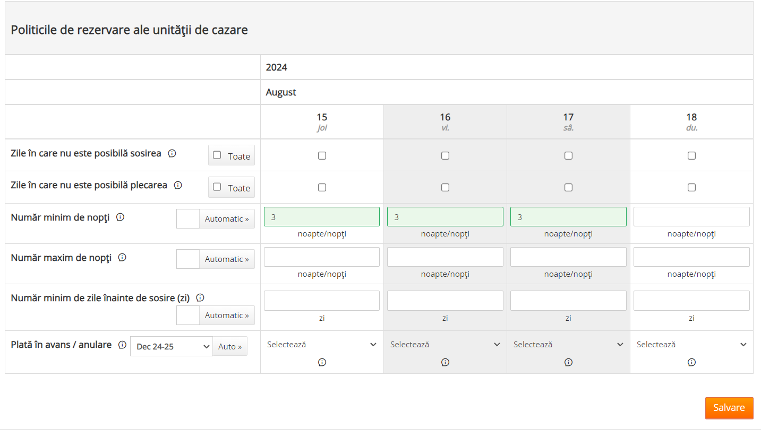Save changes with the Salvare button

click(x=729, y=408)
